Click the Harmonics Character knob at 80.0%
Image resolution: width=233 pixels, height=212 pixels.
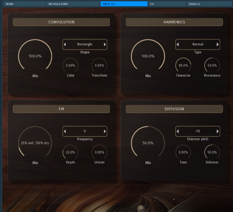(183, 65)
